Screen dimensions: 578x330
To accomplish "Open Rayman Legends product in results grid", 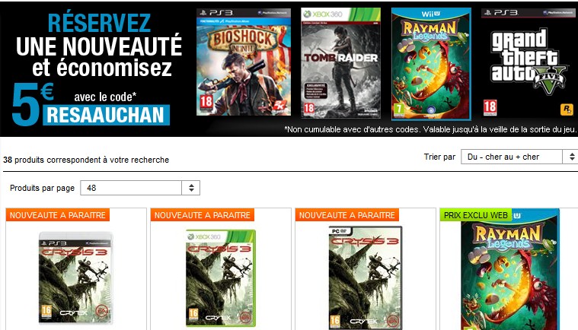I will point(510,271).
